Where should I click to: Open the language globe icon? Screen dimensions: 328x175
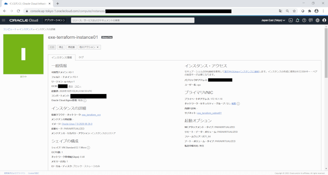(318, 20)
